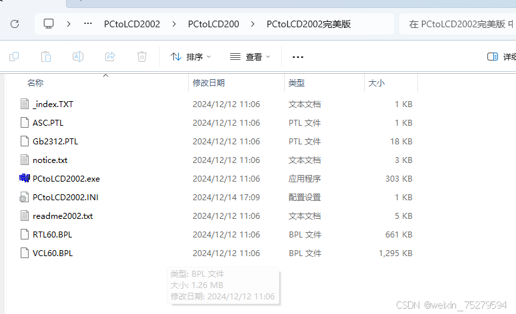The image size is (516, 314).
Task: Click the 18 KB size cell
Action: 401,142
